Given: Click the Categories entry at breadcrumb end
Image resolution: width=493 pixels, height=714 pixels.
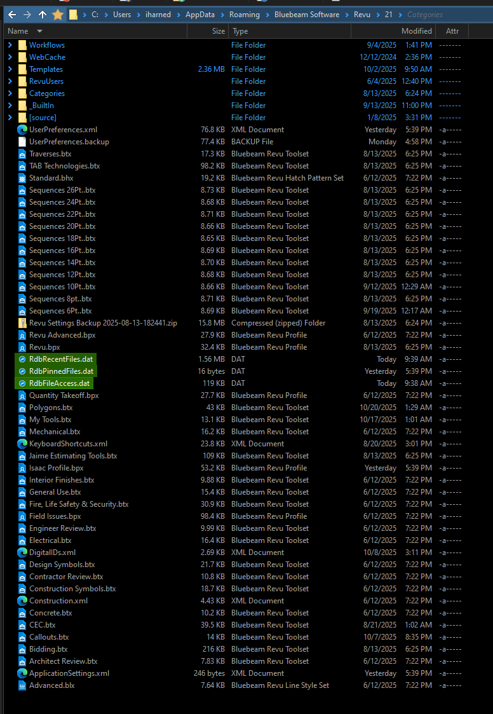Looking at the screenshot, I should tap(425, 15).
